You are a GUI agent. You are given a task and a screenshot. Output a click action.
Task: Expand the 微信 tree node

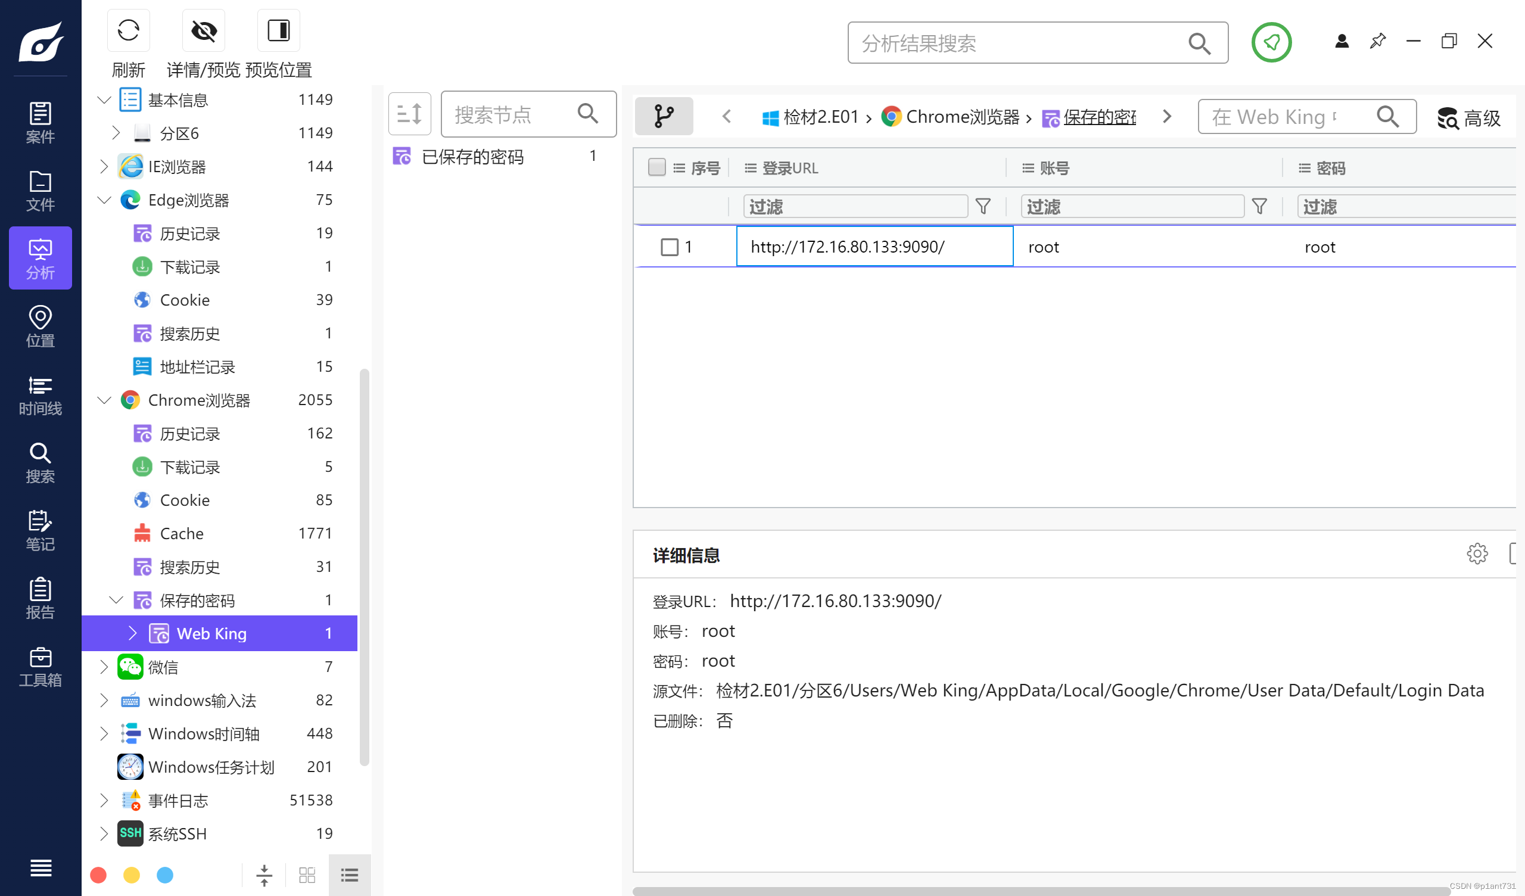[x=105, y=667]
